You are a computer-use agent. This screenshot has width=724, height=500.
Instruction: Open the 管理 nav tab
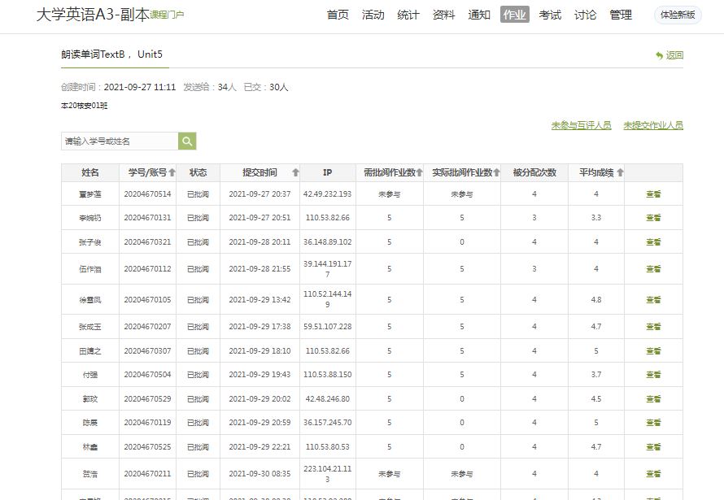621,15
